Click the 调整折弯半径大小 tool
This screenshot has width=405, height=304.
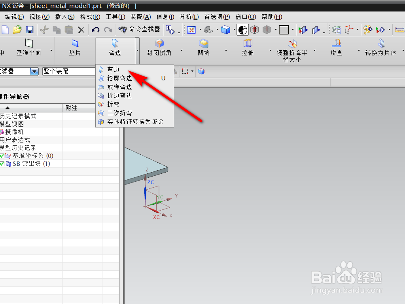pos(292,51)
